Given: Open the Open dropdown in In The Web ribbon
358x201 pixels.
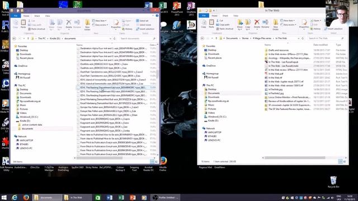Looking at the screenshot, I should [315, 21].
